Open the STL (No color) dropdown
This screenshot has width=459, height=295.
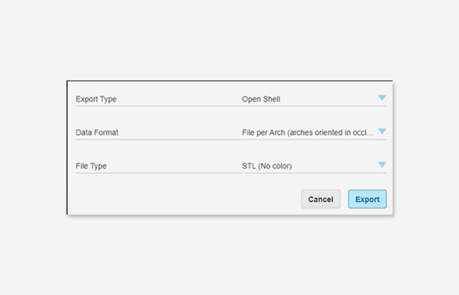click(x=309, y=166)
